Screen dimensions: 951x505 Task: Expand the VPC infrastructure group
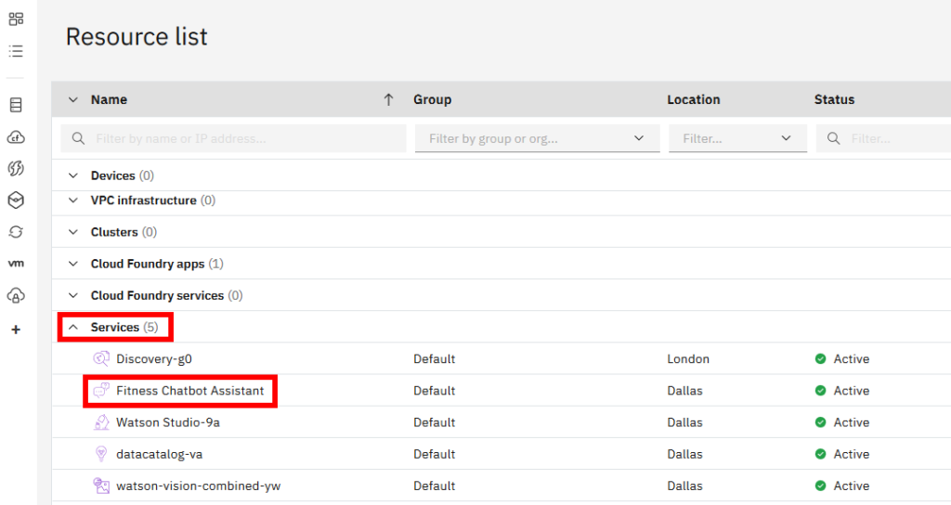click(x=73, y=201)
